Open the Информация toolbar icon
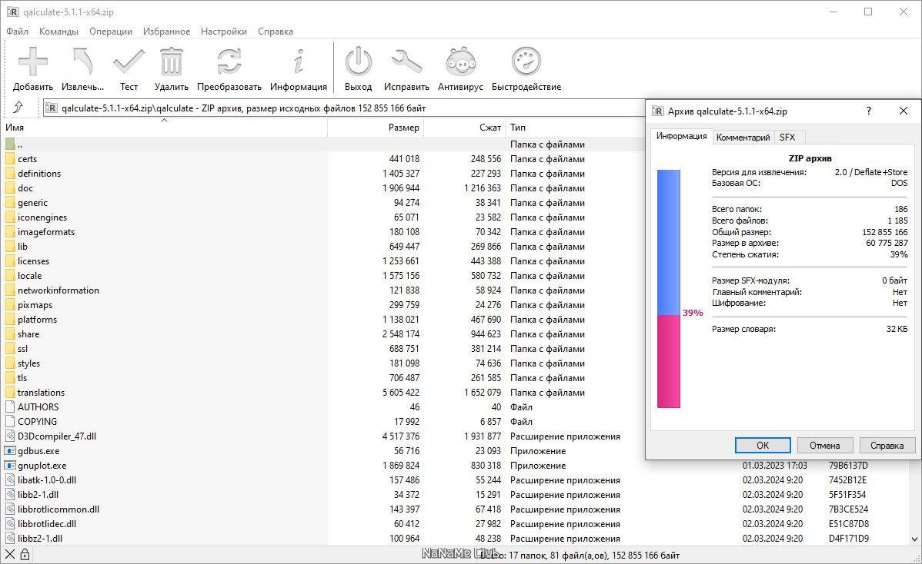 [299, 61]
